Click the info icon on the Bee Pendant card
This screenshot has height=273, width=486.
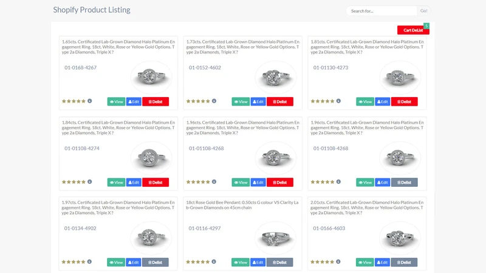coord(214,261)
